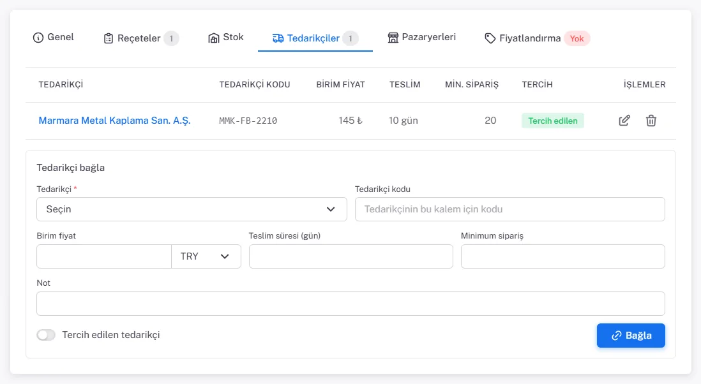The width and height of the screenshot is (701, 384).
Task: Change the TRY currency dropdown
Action: [x=206, y=256]
